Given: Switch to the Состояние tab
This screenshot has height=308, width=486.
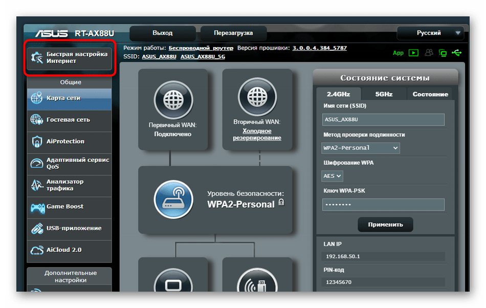Looking at the screenshot, I should 430,94.
